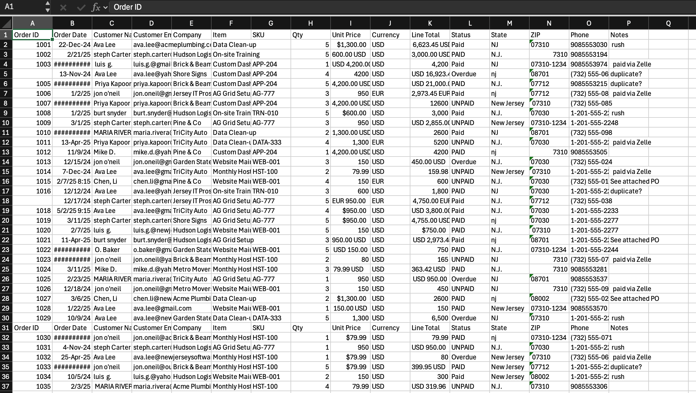Click line total cell 399.95 USD

point(430,367)
